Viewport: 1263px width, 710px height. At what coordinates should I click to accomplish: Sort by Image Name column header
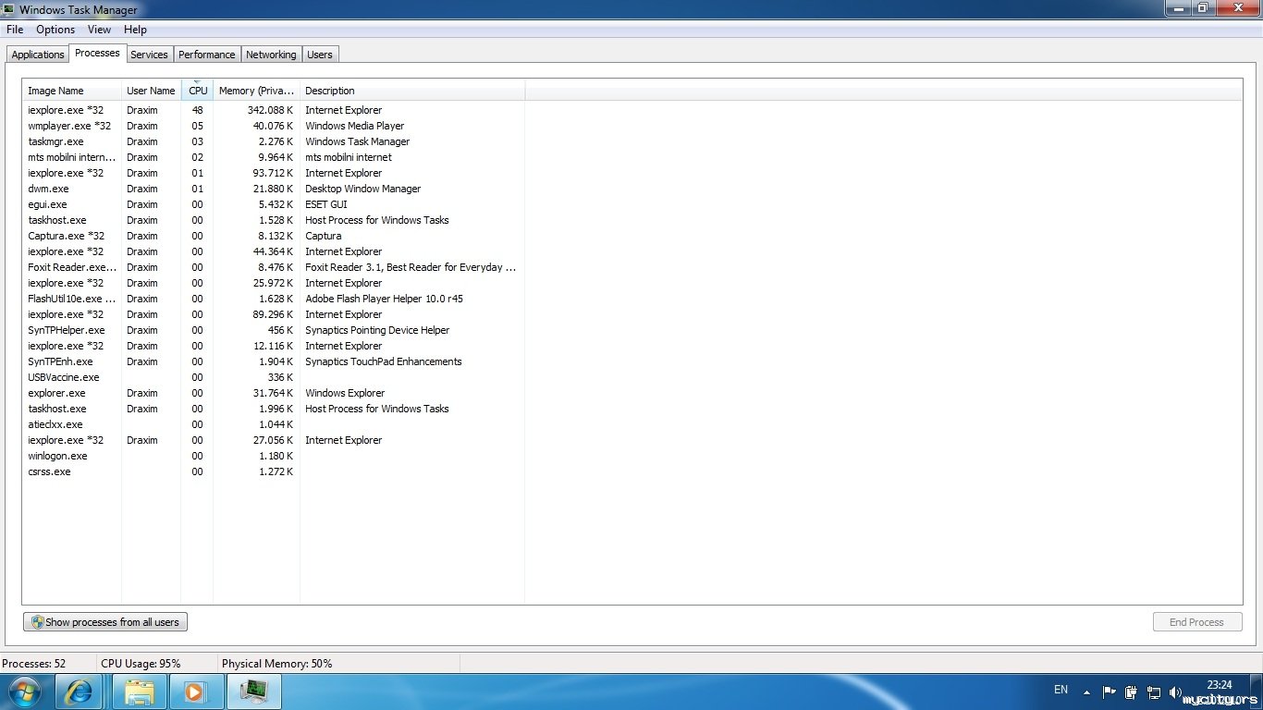[72, 91]
